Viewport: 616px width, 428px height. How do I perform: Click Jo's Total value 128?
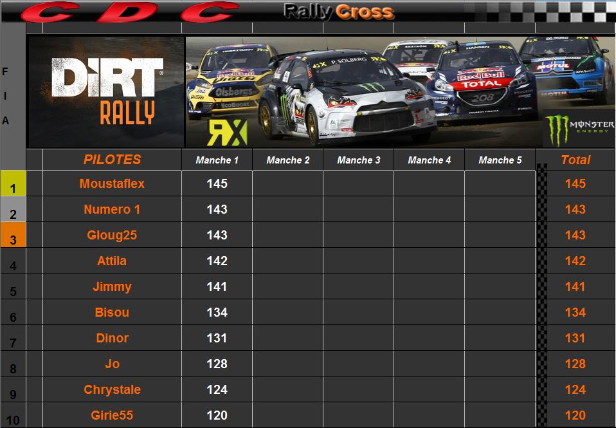pyautogui.click(x=575, y=364)
